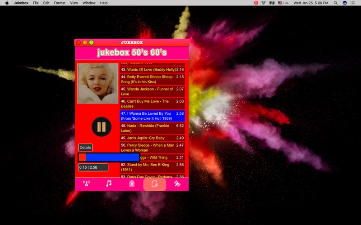Open the Notification Center
The height and width of the screenshot is (225, 361).
[x=353, y=3]
